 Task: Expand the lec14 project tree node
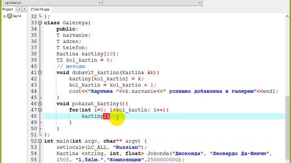4,16
